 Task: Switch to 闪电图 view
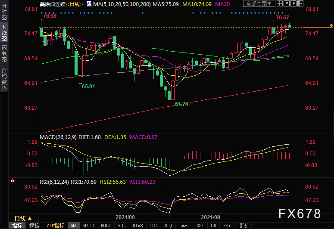coord(4,54)
